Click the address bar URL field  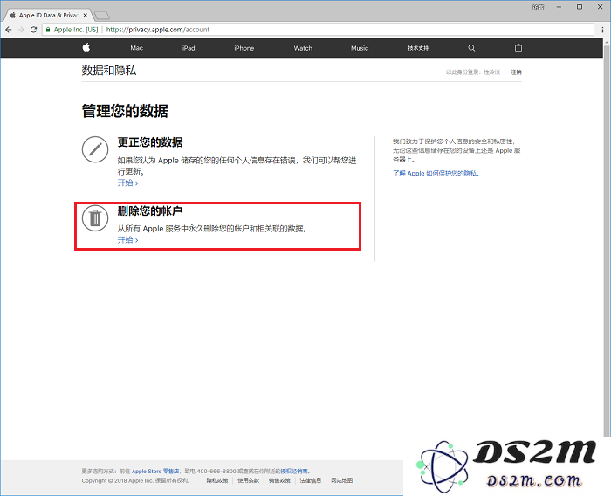click(x=318, y=30)
